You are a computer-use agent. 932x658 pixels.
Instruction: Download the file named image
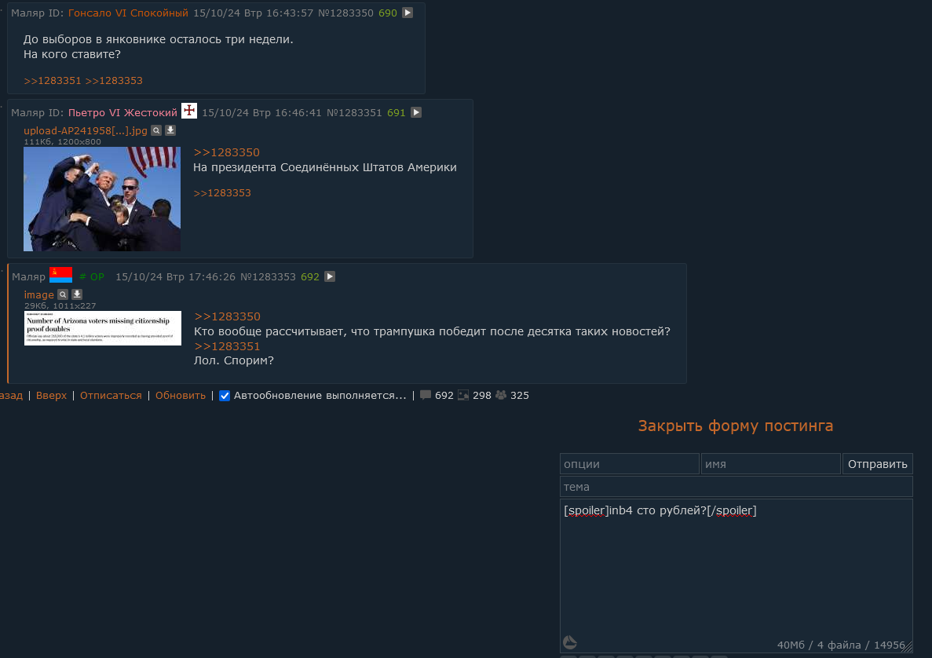[x=77, y=294]
